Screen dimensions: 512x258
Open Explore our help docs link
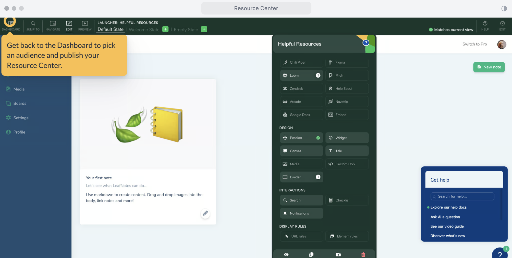(448, 207)
